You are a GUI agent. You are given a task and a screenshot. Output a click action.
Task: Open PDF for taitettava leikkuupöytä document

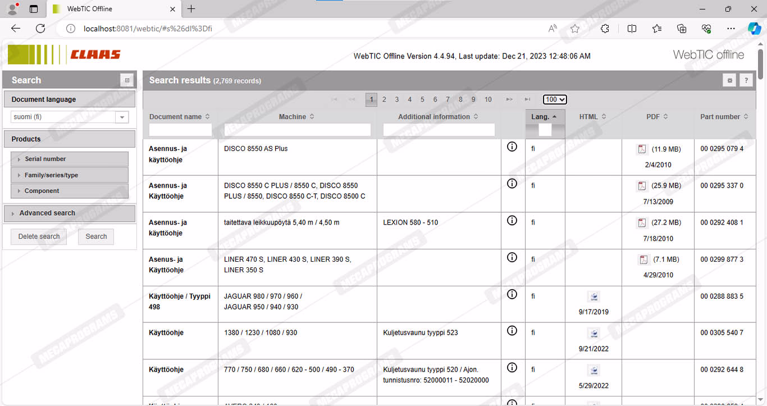641,223
